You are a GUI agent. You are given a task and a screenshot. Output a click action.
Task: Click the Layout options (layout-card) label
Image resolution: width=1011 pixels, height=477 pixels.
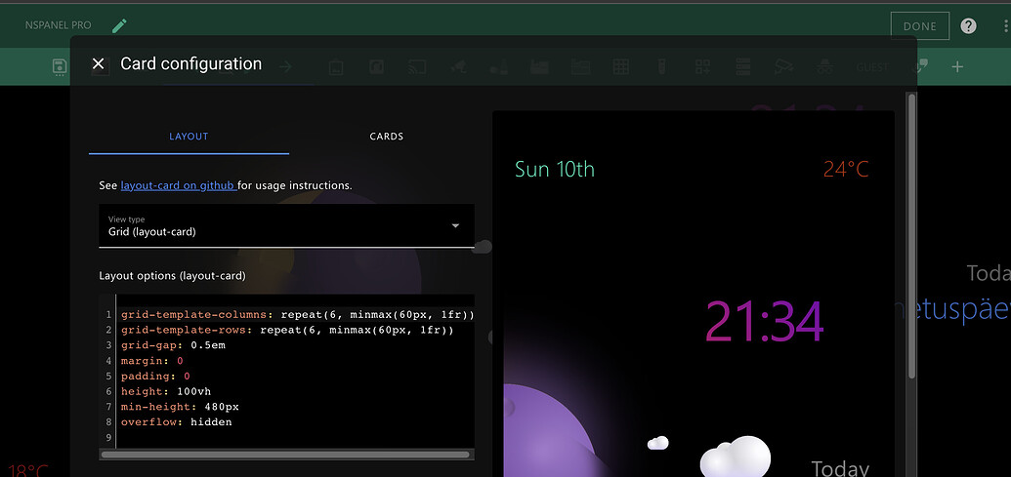[x=172, y=275]
